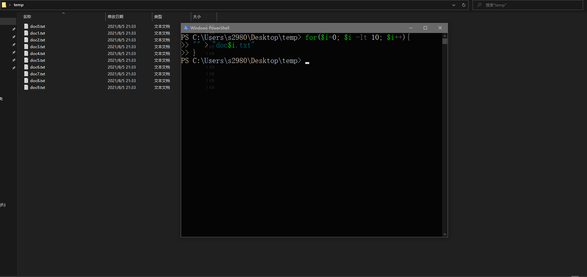This screenshot has height=277, width=587.
Task: Click the PowerShell scrollbar up arrow
Action: 445,36
